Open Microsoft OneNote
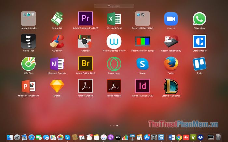This screenshot has width=228, height=142. [x=57, y=64]
